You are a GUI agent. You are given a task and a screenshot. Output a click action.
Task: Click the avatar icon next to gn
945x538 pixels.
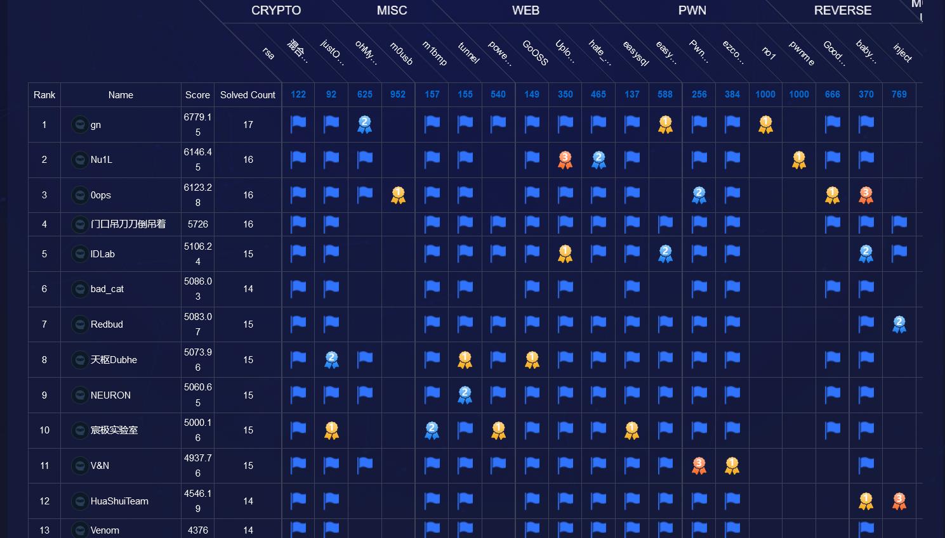pos(80,125)
